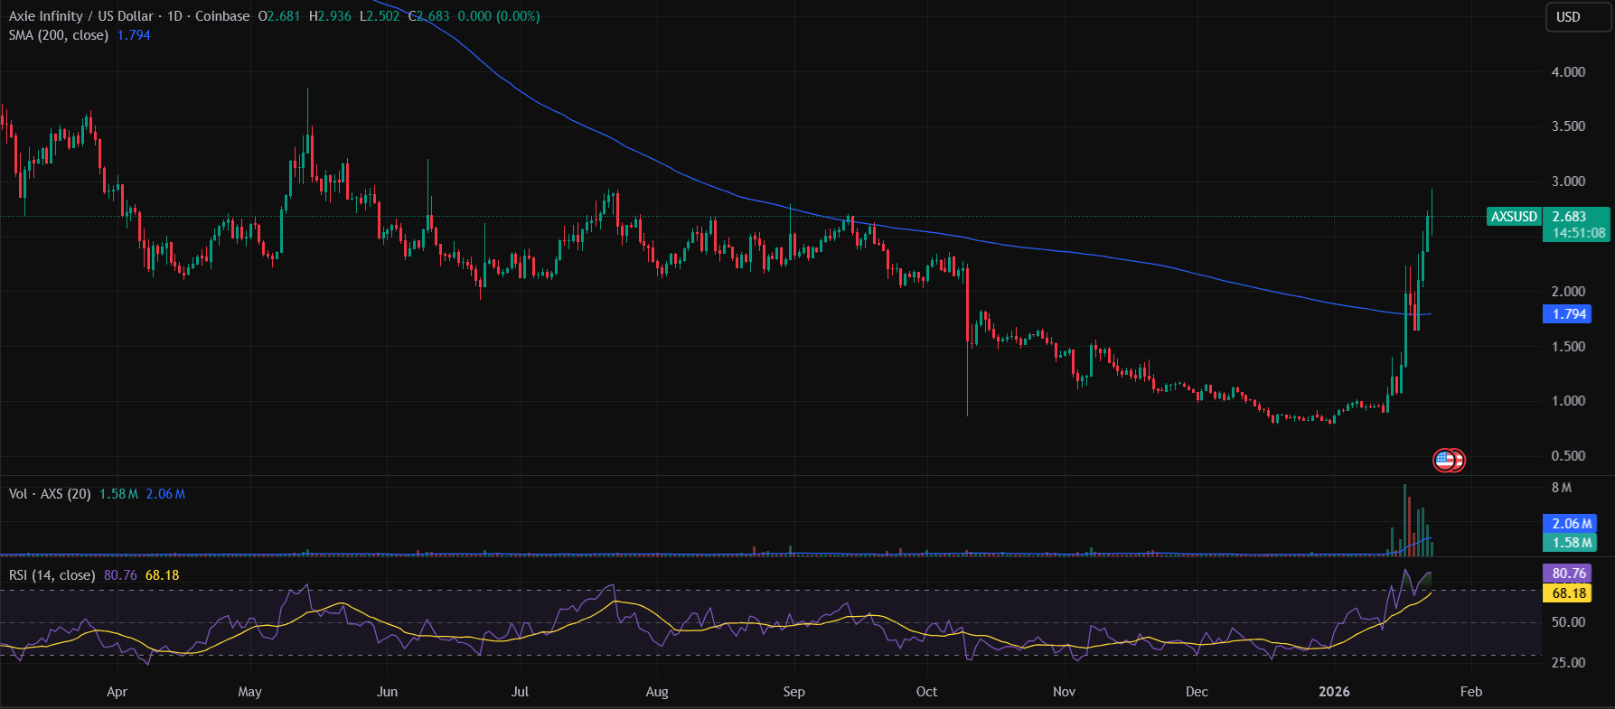Click the Jul label on the time axis
This screenshot has width=1615, height=709.
(x=520, y=692)
